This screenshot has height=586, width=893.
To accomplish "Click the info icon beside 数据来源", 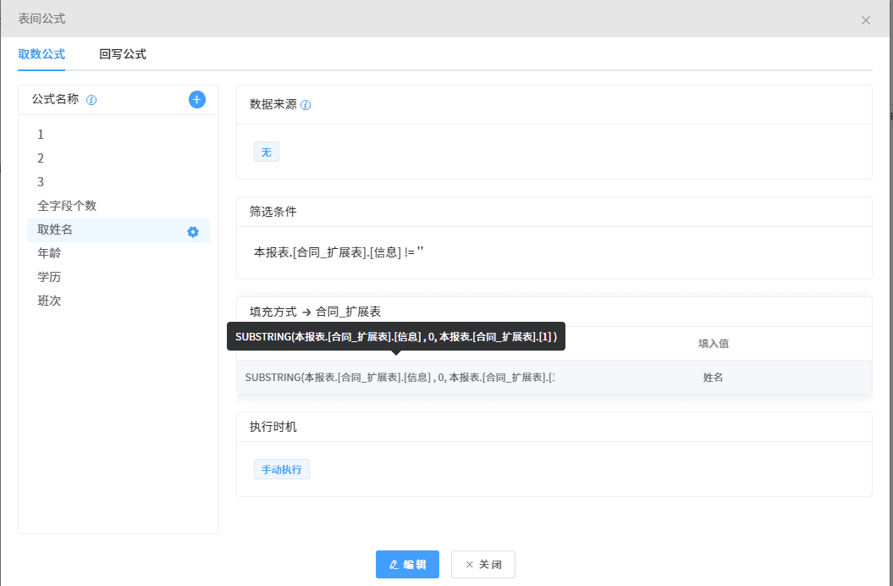I will 306,105.
